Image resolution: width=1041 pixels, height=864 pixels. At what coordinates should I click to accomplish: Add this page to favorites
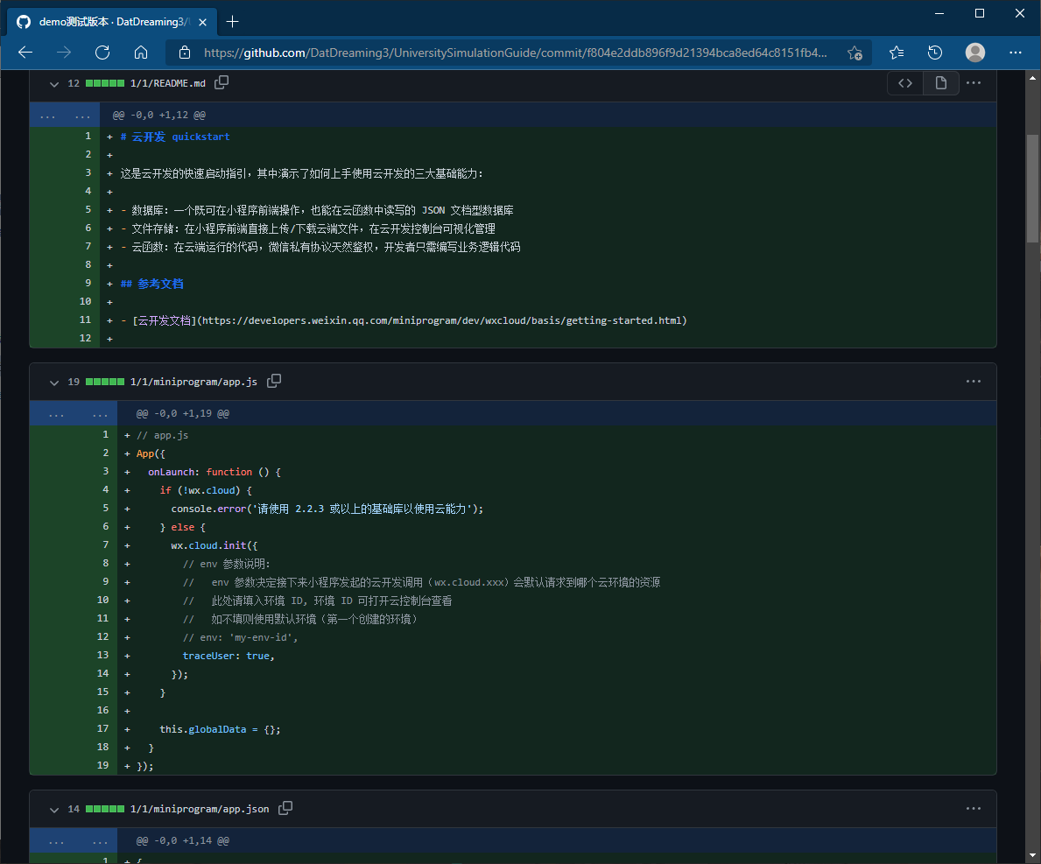(x=855, y=53)
